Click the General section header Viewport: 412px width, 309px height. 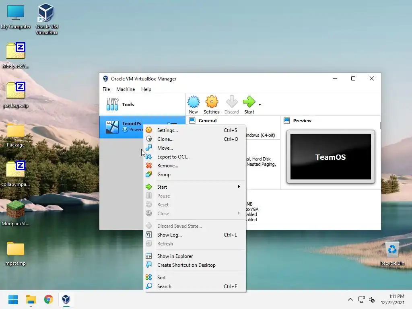click(208, 121)
